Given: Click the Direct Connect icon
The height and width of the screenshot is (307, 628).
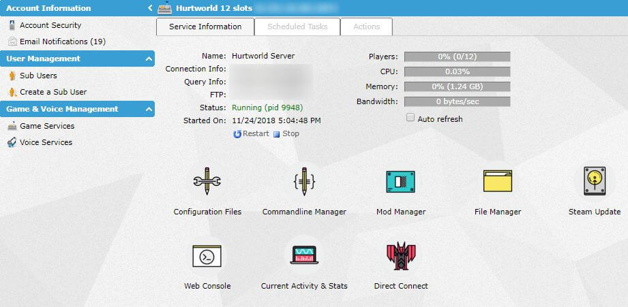Looking at the screenshot, I should click(400, 256).
